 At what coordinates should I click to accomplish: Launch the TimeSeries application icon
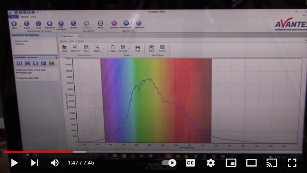click(x=139, y=23)
